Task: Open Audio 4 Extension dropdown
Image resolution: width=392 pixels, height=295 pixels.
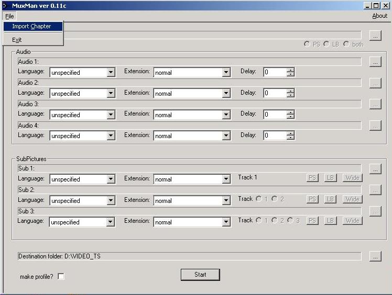Action: coord(226,136)
